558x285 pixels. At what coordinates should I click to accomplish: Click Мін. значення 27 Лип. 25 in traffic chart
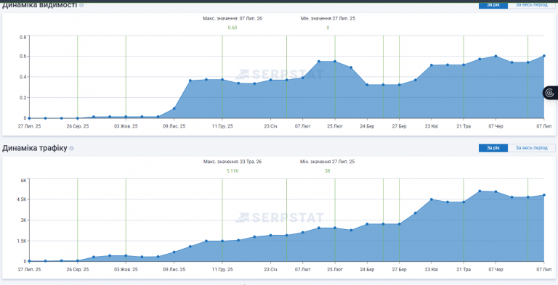[x=328, y=162]
